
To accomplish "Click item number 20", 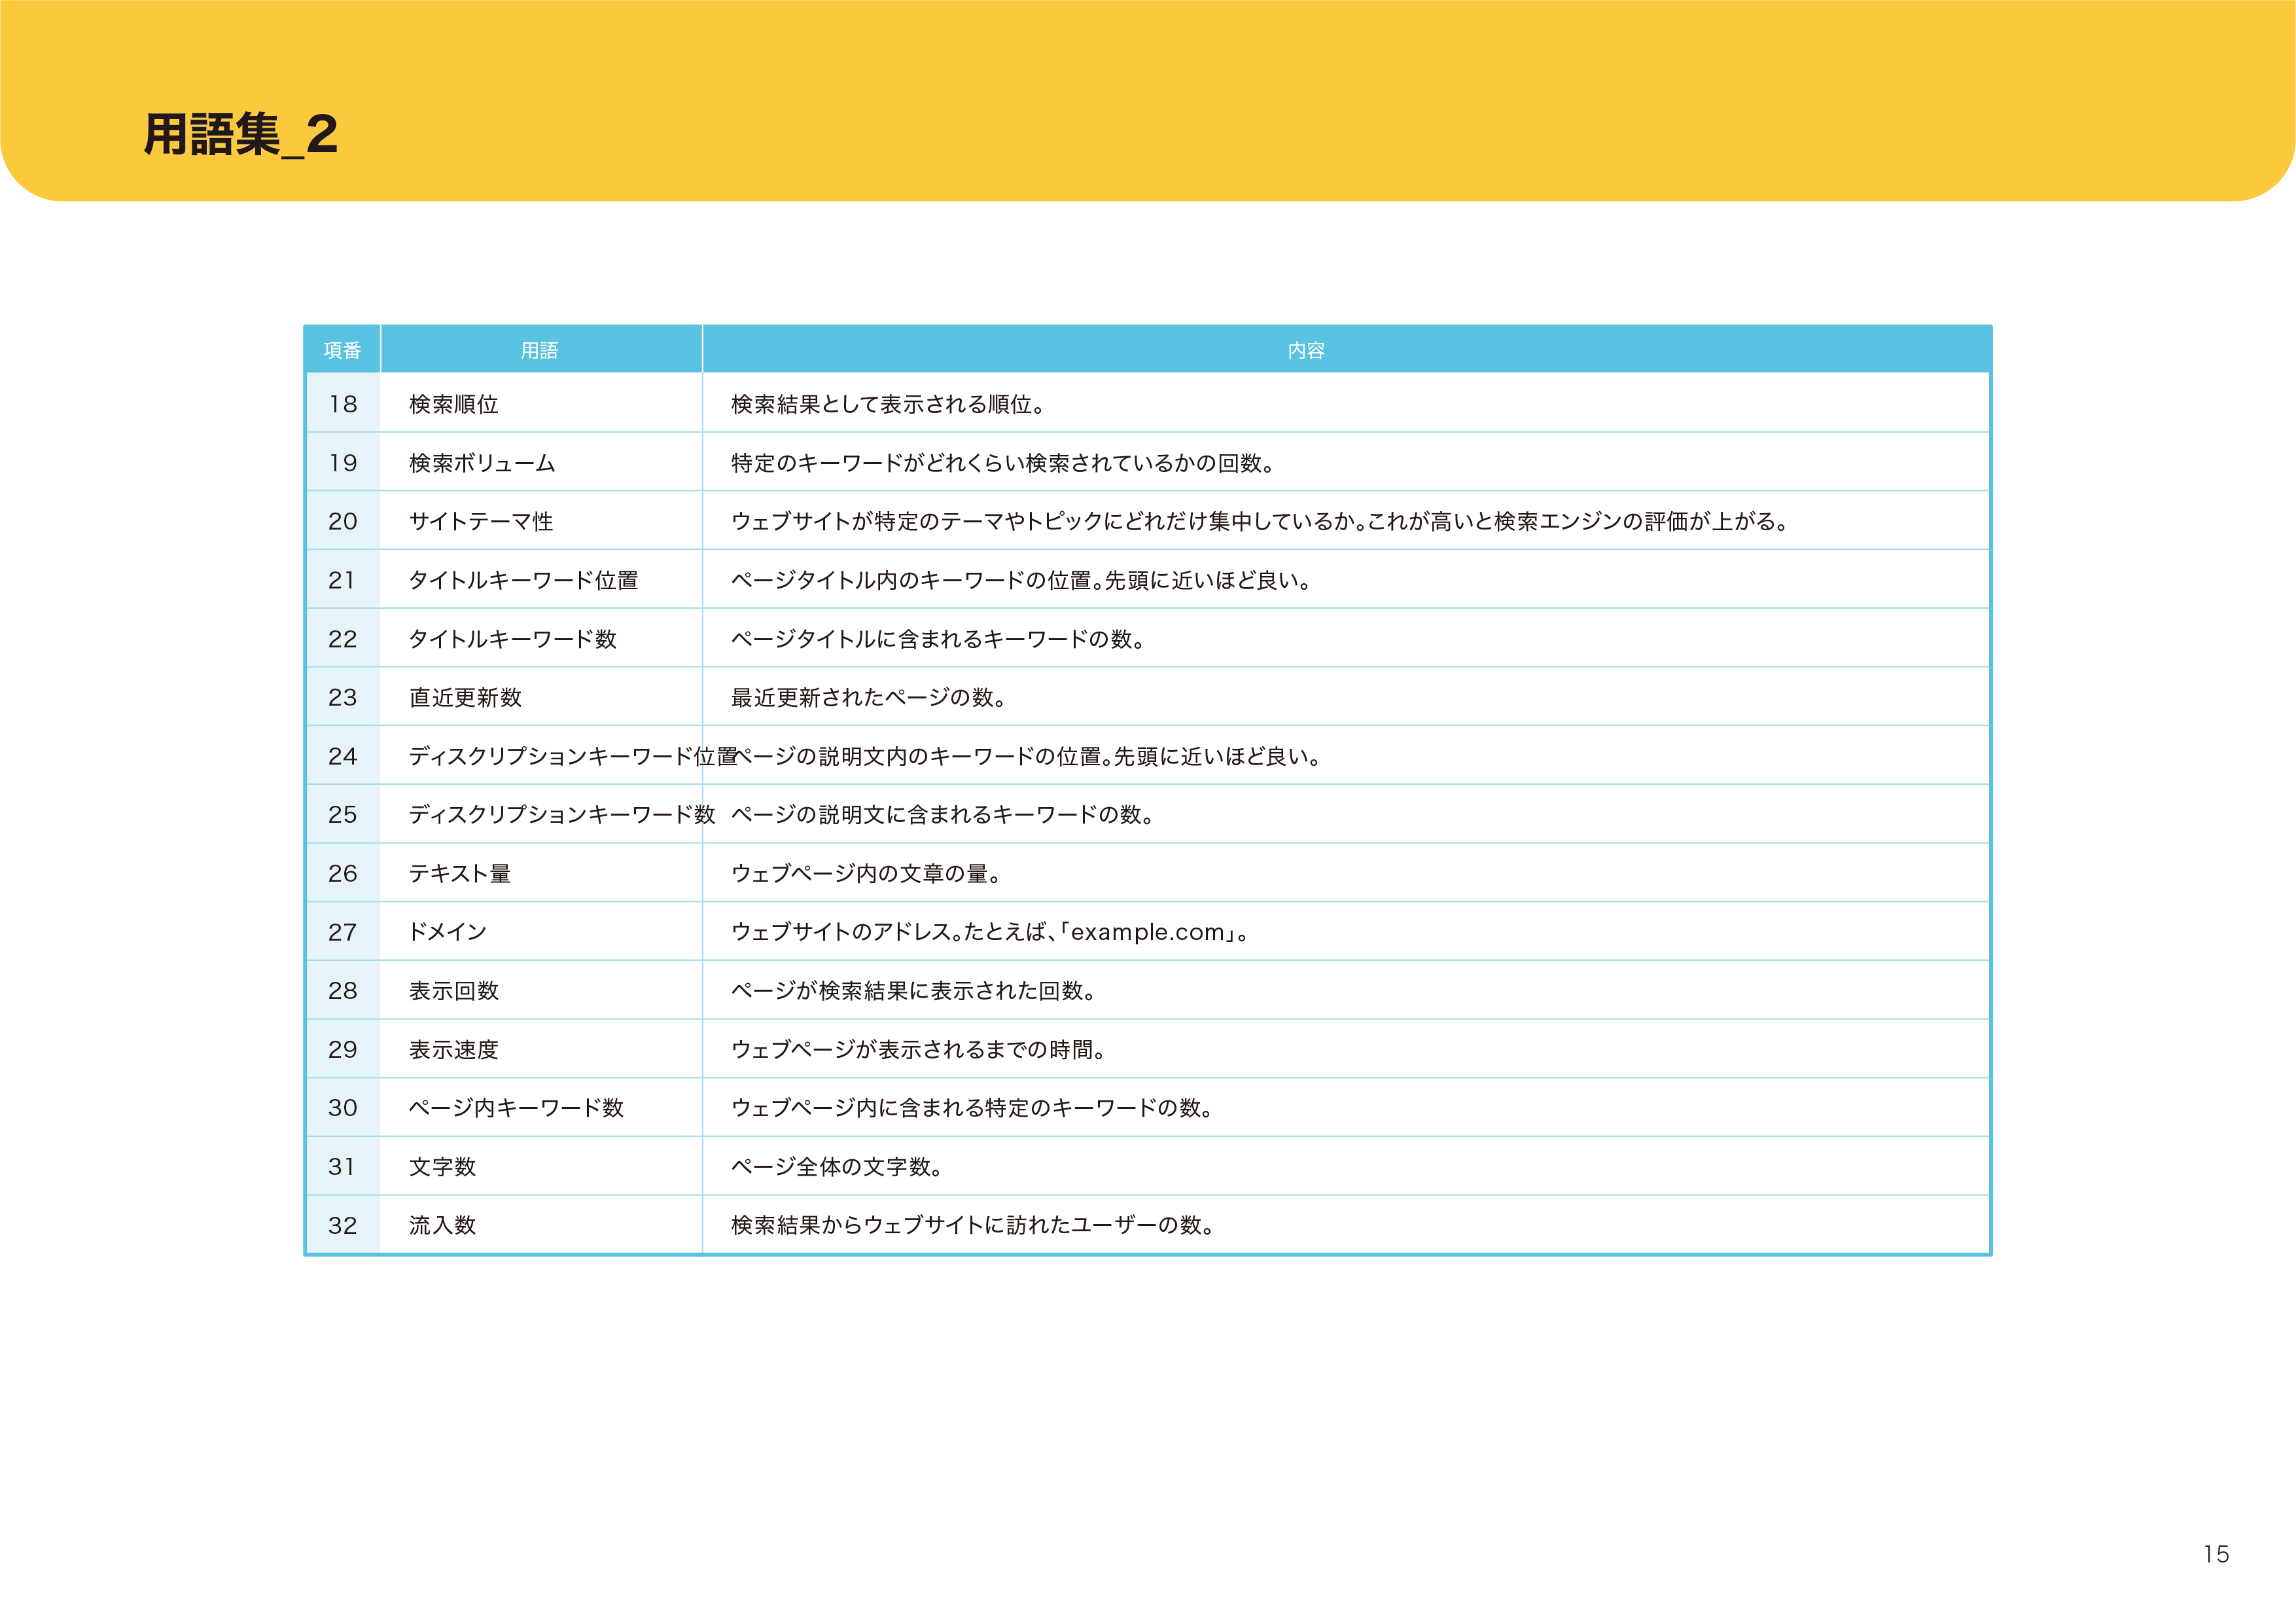I will (x=343, y=521).
